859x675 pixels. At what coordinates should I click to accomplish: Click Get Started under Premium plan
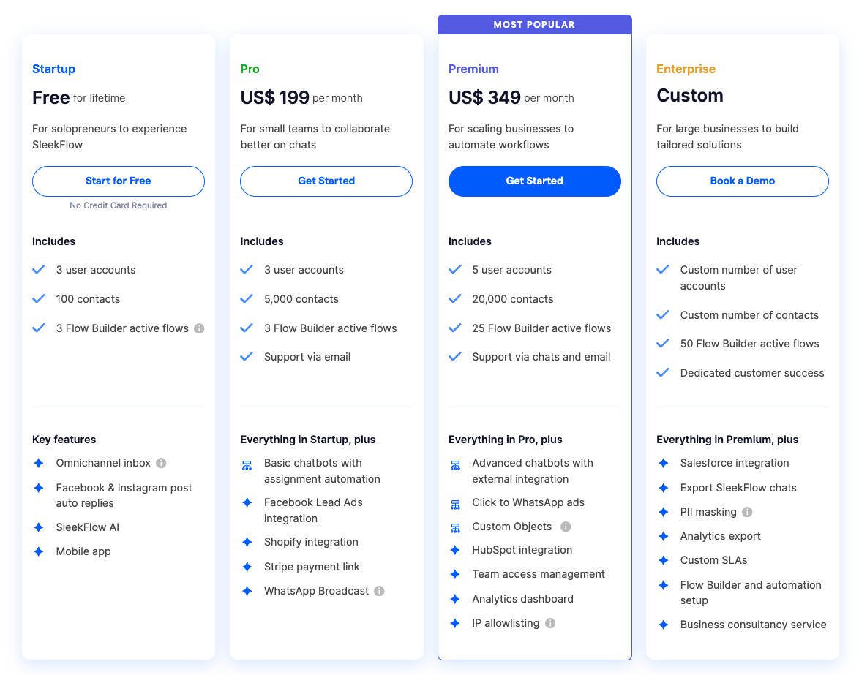click(534, 181)
